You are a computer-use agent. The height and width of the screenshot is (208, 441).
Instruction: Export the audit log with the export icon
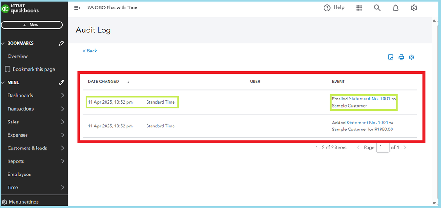pos(391,57)
